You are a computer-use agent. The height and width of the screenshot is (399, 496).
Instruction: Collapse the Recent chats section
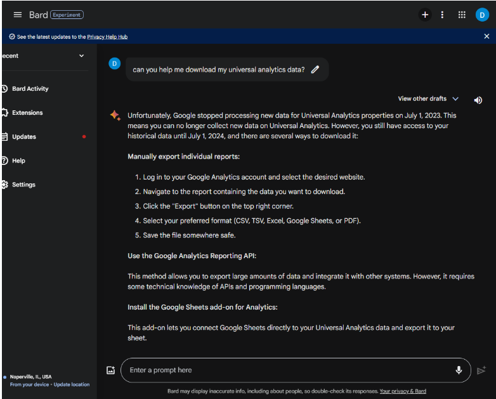(x=81, y=56)
